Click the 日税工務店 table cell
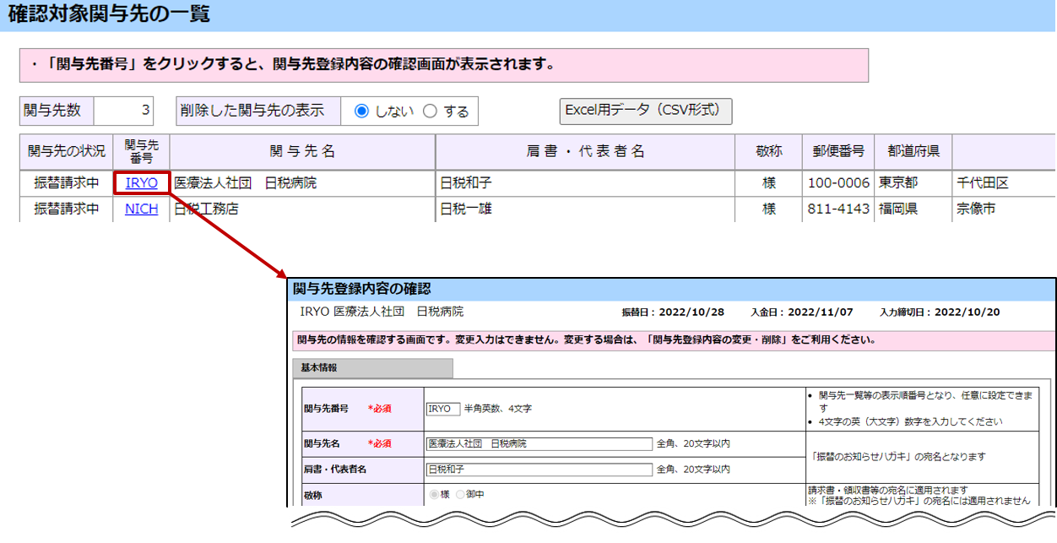Image resolution: width=1057 pixels, height=543 pixels. tap(302, 209)
